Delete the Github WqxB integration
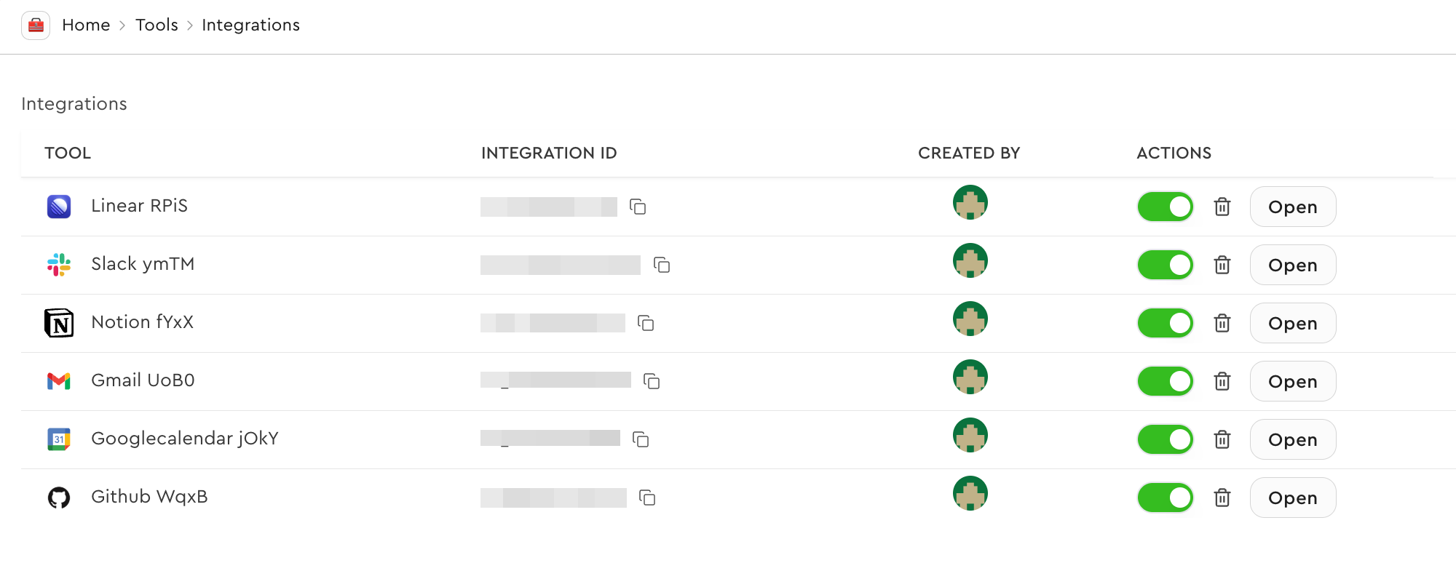Screen dimensions: 1456x563 [1223, 498]
